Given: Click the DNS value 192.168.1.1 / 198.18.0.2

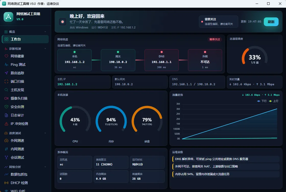Looking at the screenshot, I should (x=194, y=84).
